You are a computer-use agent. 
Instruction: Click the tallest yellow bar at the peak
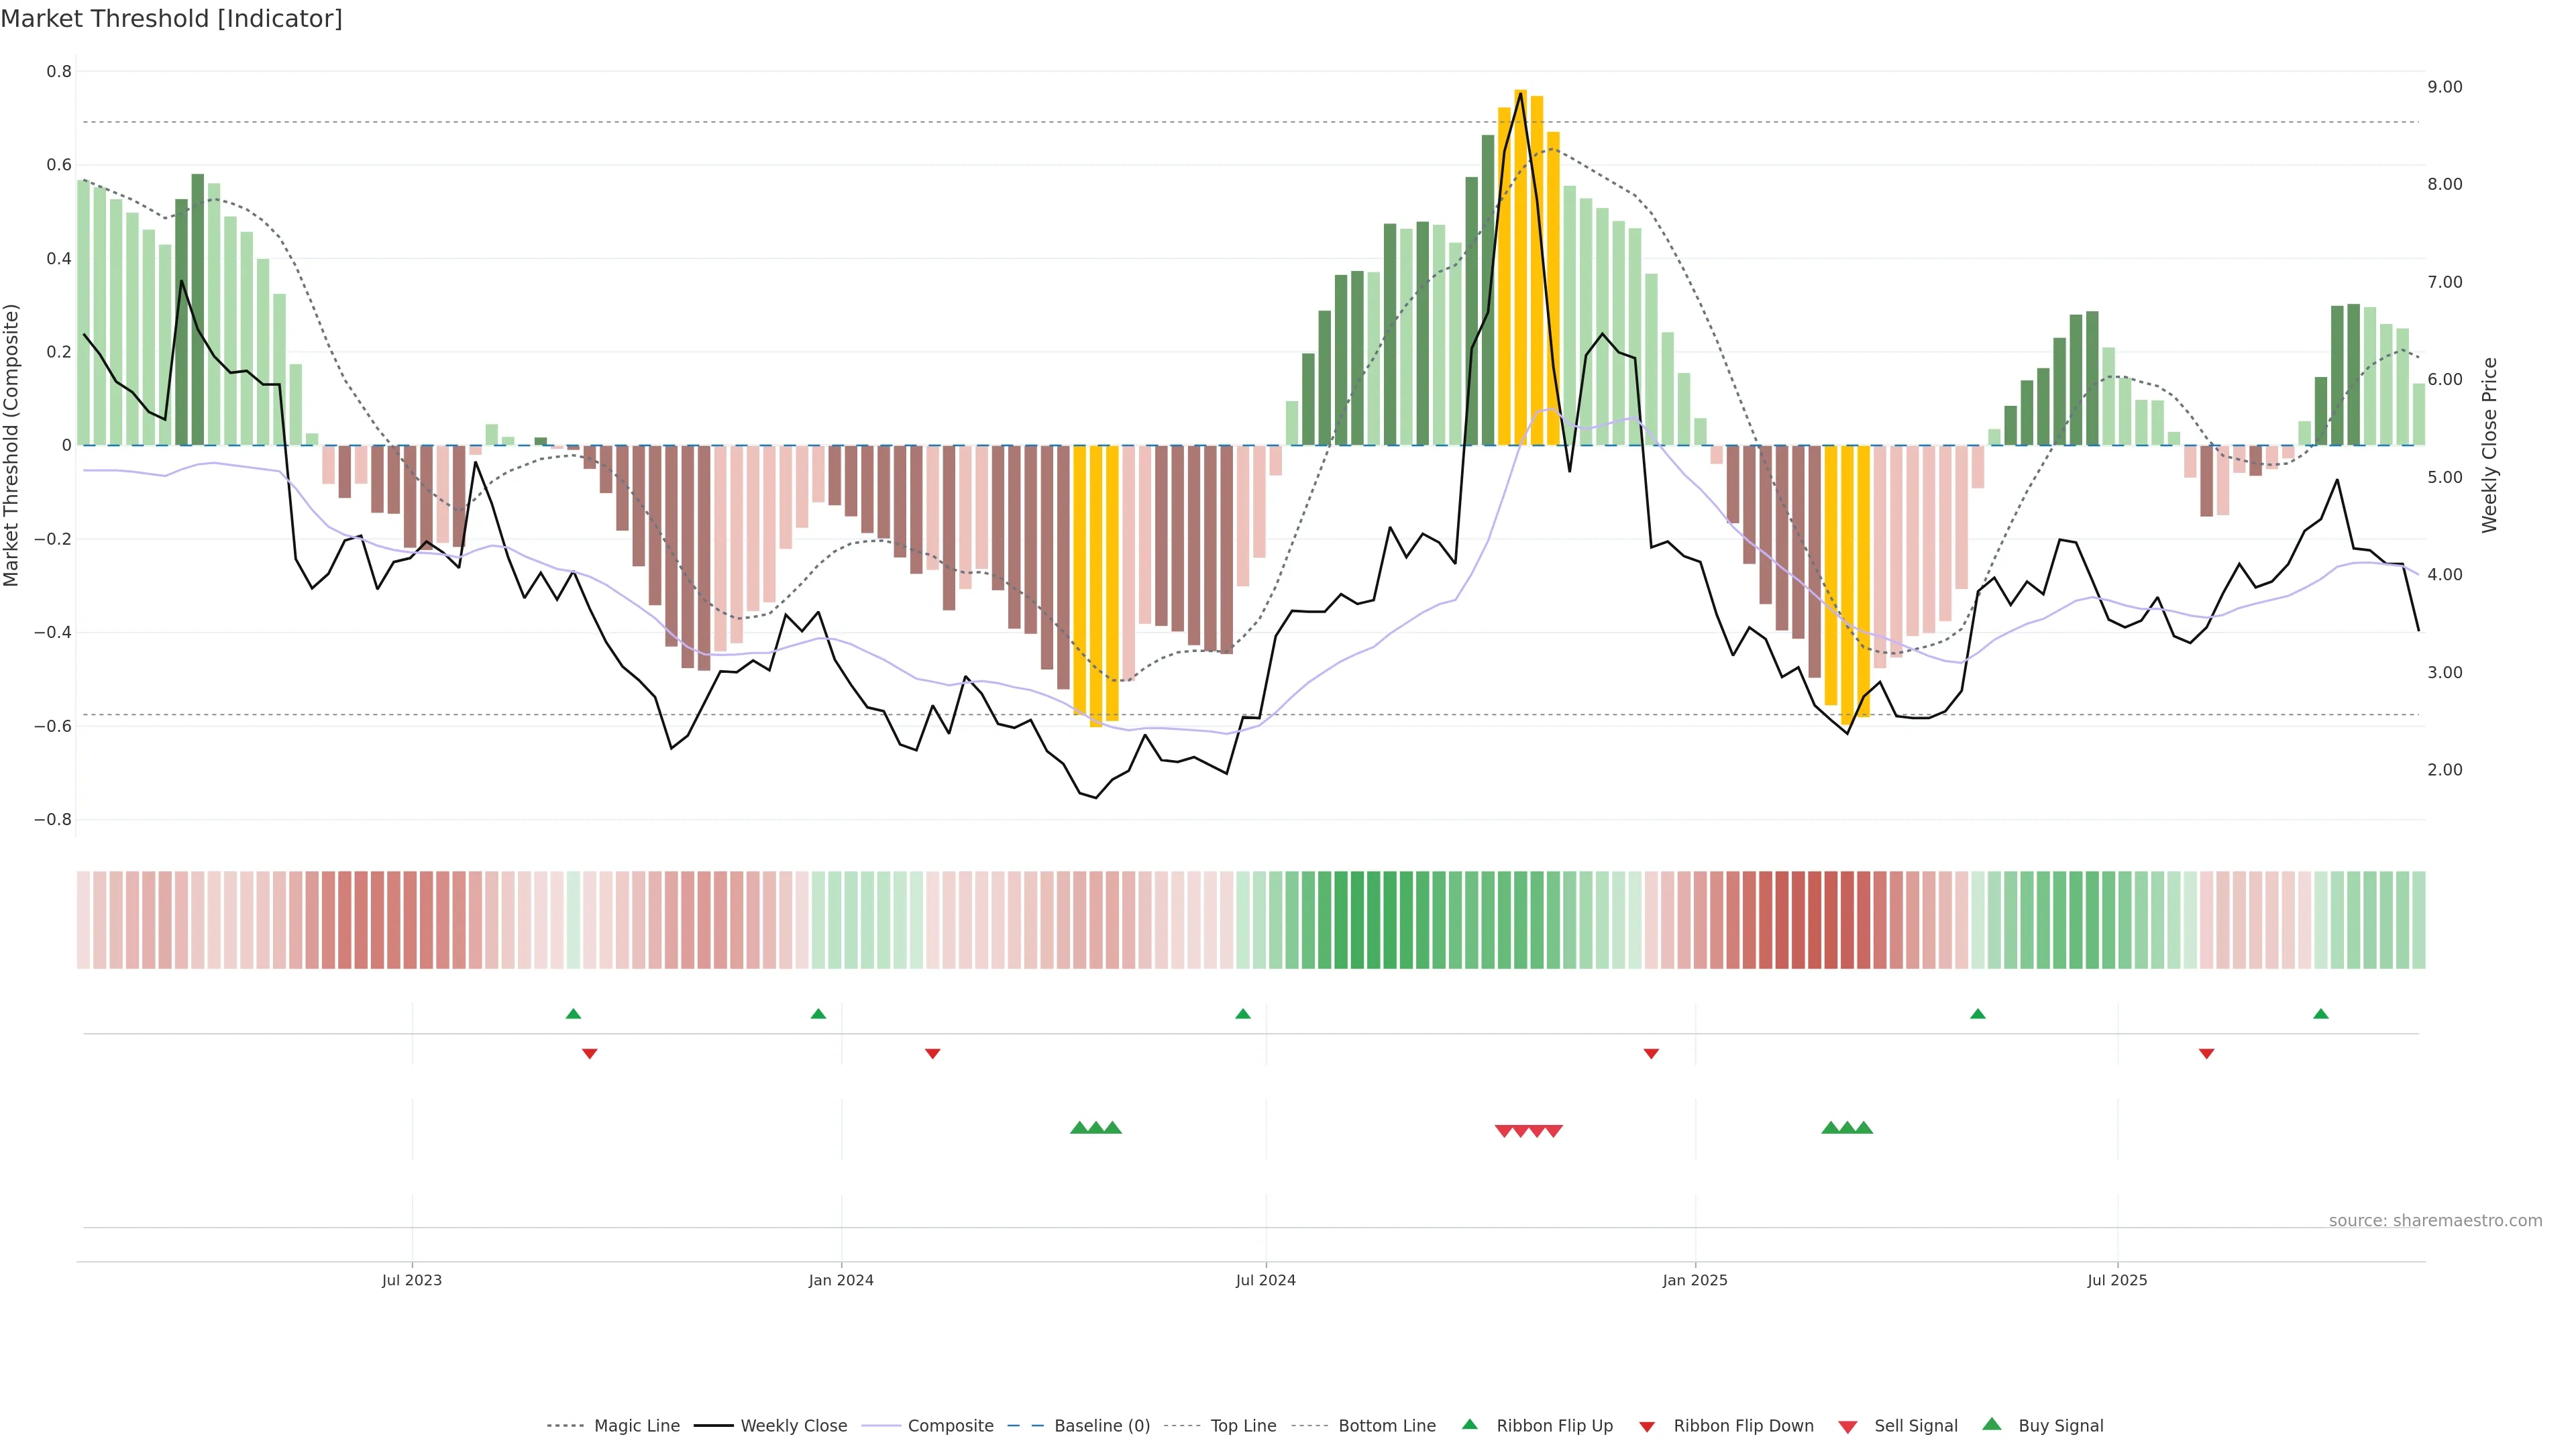coord(1520,260)
